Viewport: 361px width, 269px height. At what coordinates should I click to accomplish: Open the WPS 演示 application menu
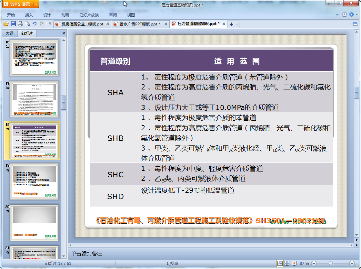pyautogui.click(x=18, y=4)
